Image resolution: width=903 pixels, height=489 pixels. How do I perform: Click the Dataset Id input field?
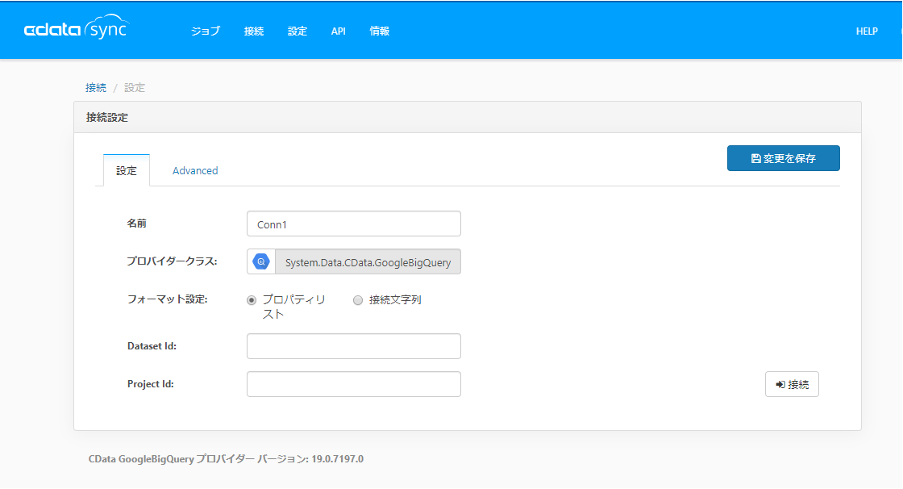[353, 345]
